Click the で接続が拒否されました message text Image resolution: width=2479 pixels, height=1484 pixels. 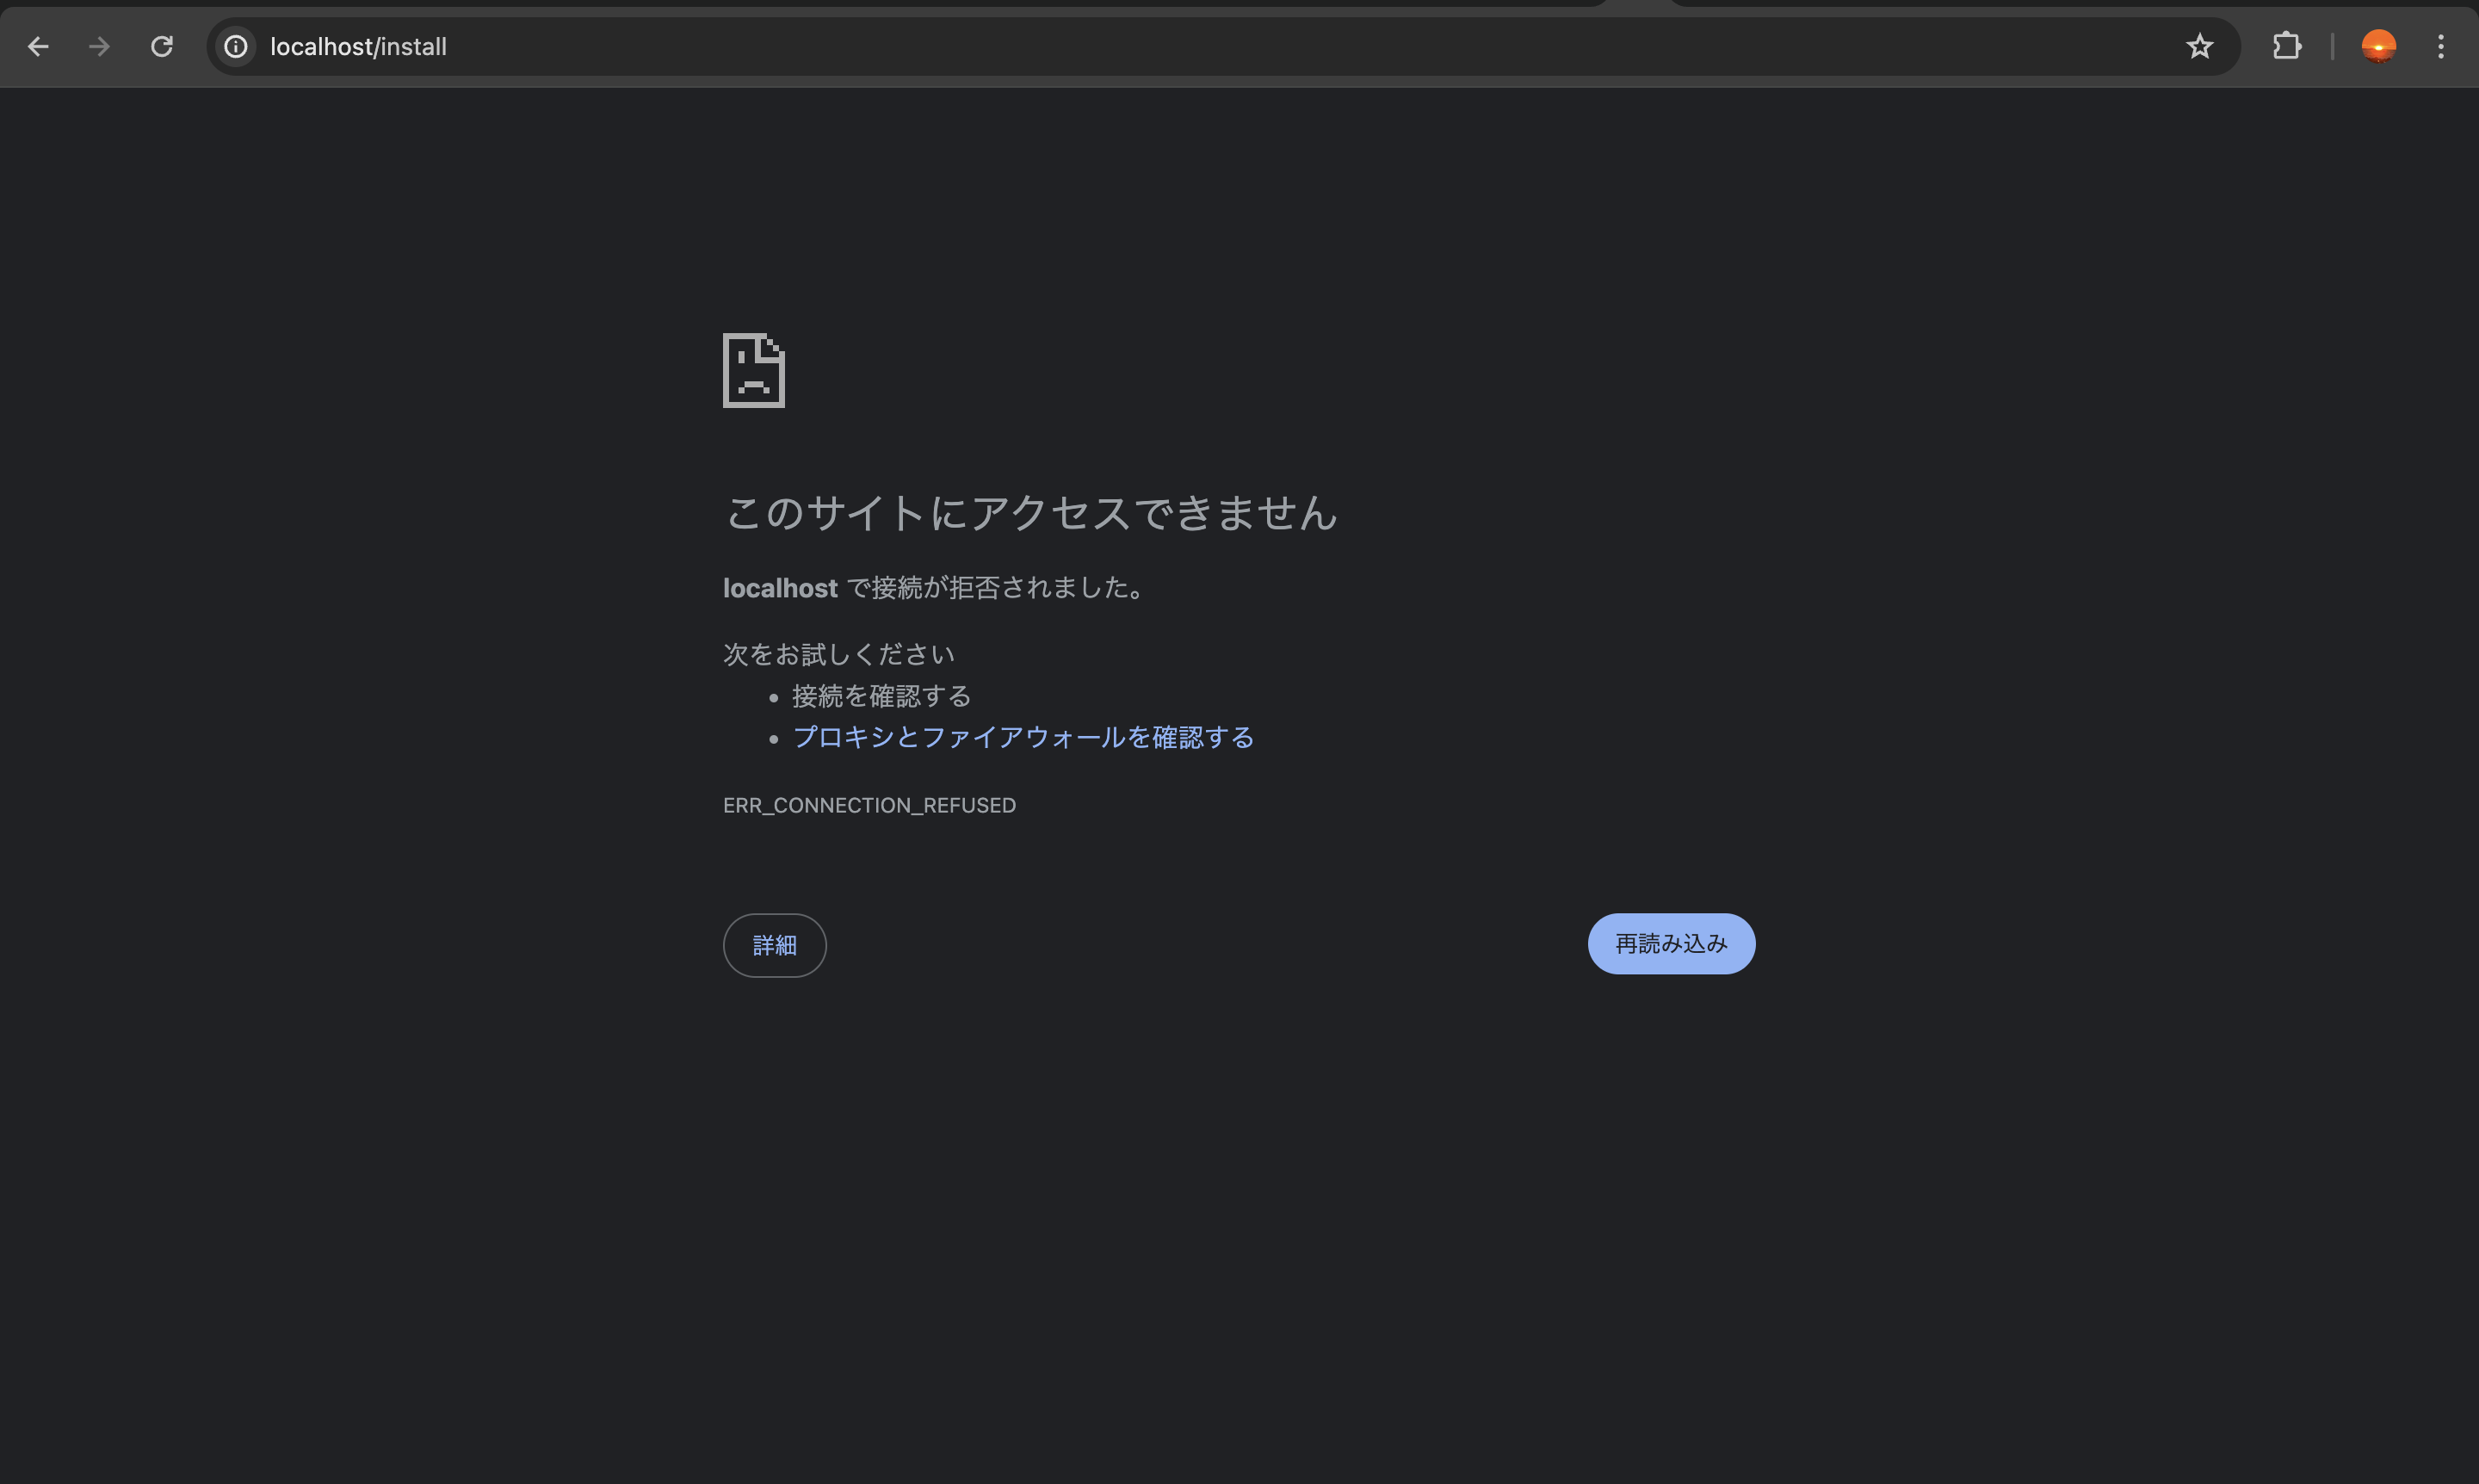click(997, 588)
